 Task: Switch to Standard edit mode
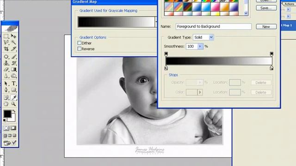6,128
